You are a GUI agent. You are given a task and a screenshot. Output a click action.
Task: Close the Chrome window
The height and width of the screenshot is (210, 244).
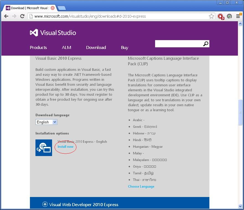[x=237, y=3]
